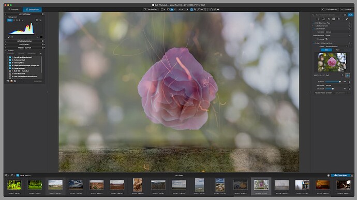This screenshot has height=200, width=357.
Task: Expand the Protokoll panel
Action: tap(24, 44)
